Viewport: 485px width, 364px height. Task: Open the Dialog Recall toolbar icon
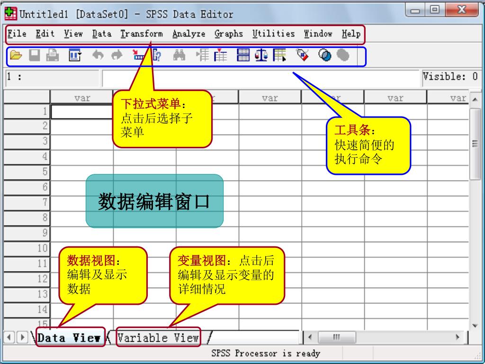[75, 55]
